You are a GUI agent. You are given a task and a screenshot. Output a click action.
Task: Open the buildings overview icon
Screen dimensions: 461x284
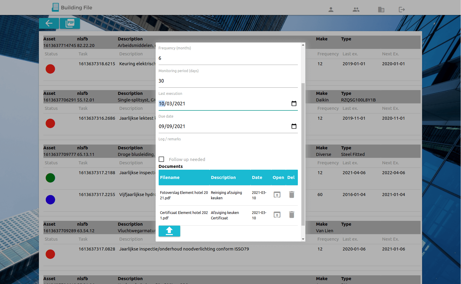[381, 10]
